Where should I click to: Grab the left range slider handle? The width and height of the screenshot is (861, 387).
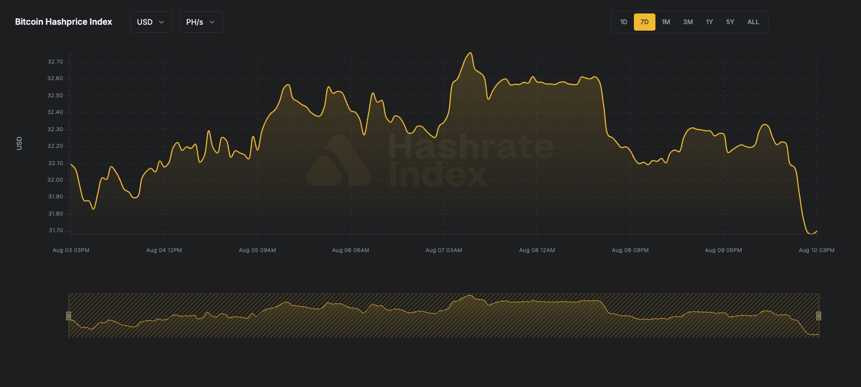point(68,316)
